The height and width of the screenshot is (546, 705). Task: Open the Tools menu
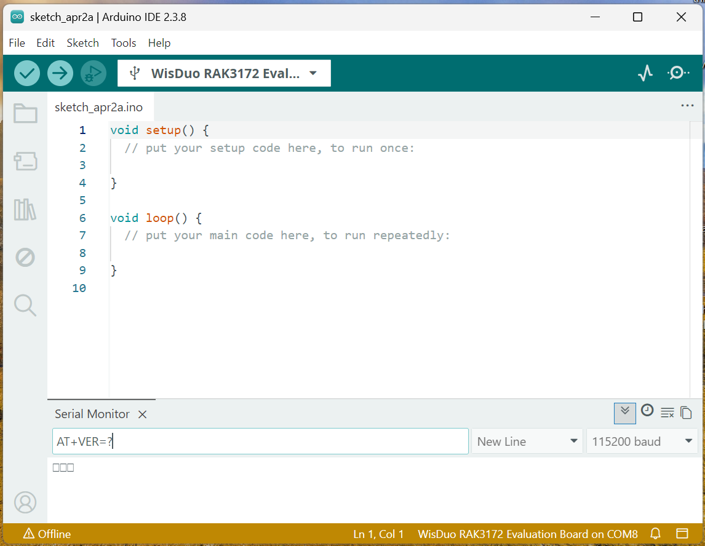(123, 43)
